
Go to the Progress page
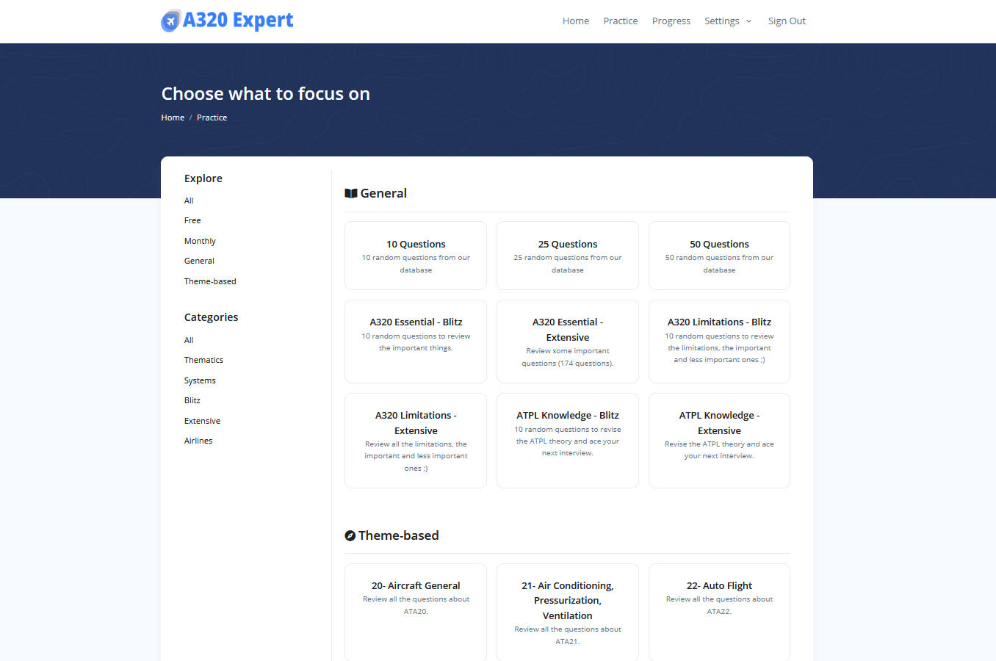coord(671,21)
